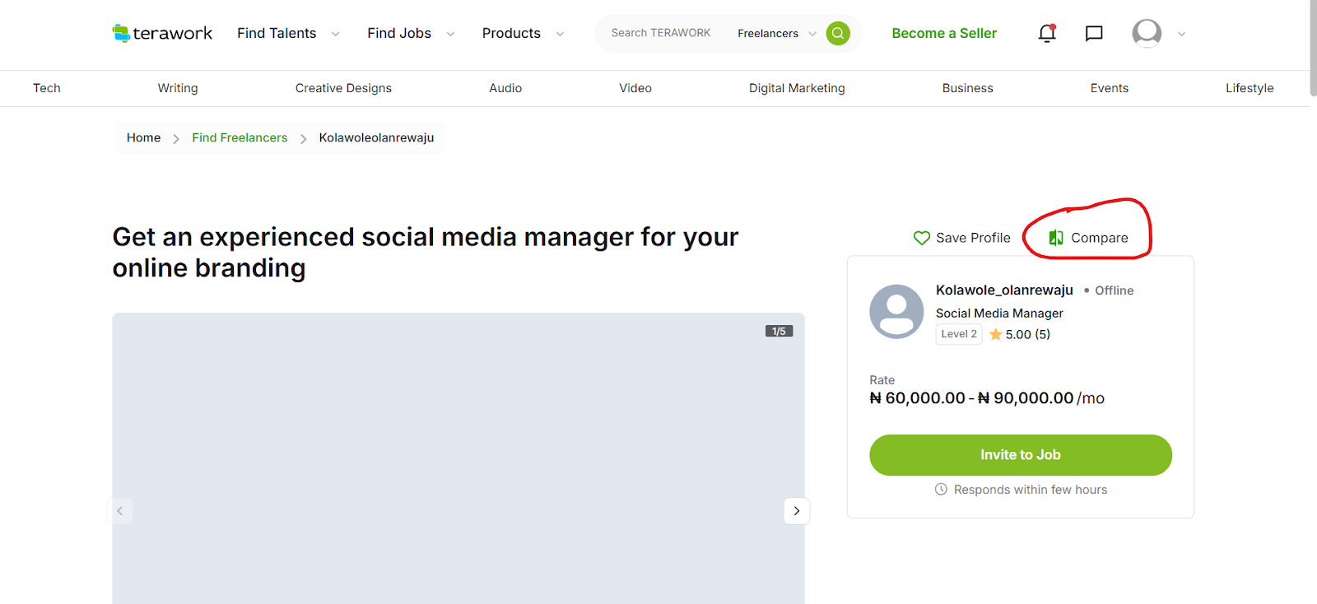This screenshot has width=1317, height=604.
Task: Click the Become a Seller link
Action: 944,33
